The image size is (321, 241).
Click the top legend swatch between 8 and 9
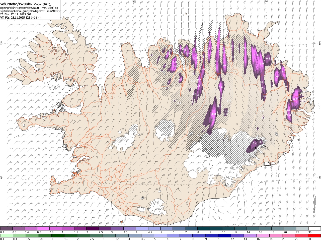203,228
